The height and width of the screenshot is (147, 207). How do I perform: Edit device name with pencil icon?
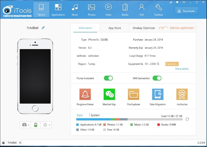(x=43, y=28)
